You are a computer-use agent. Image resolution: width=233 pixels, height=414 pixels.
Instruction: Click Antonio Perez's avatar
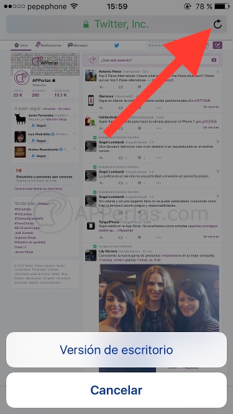tap(91, 76)
